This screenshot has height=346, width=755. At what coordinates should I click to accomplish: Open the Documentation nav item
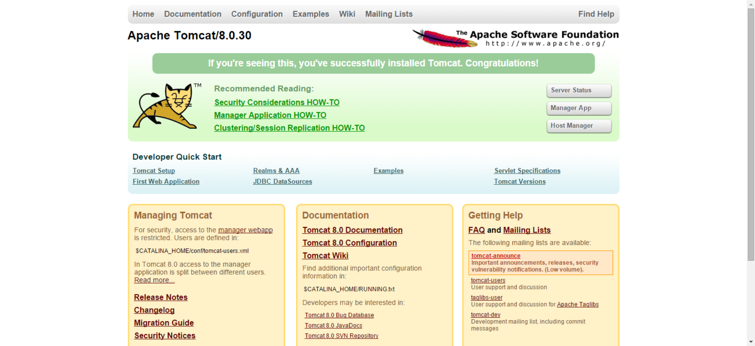pyautogui.click(x=193, y=14)
